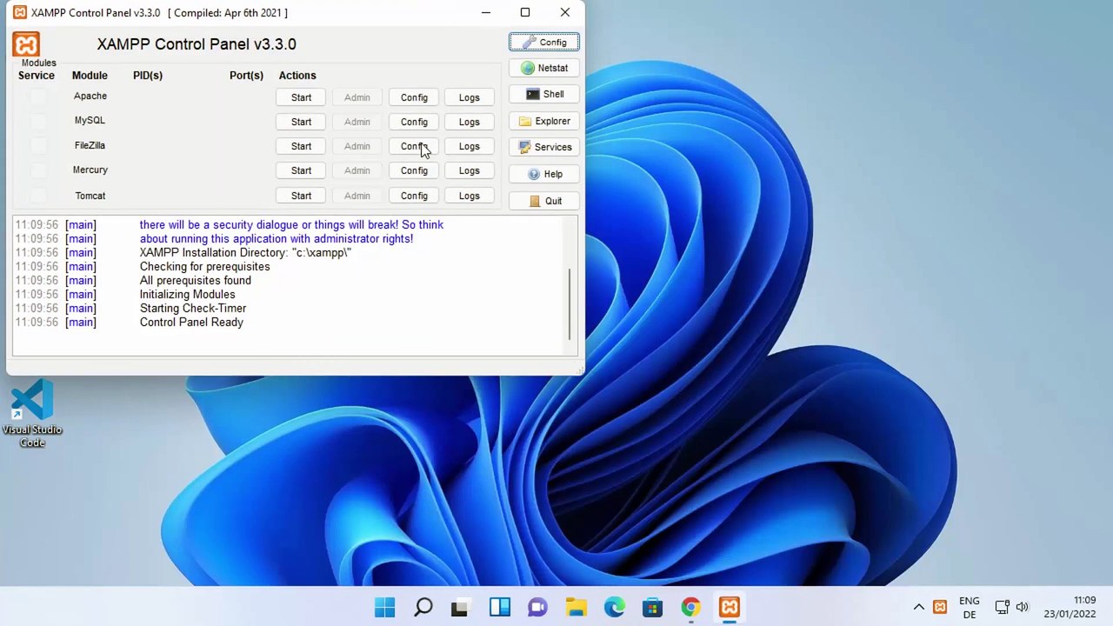Expand hidden system tray icons chevron
This screenshot has width=1113, height=626.
pos(918,607)
